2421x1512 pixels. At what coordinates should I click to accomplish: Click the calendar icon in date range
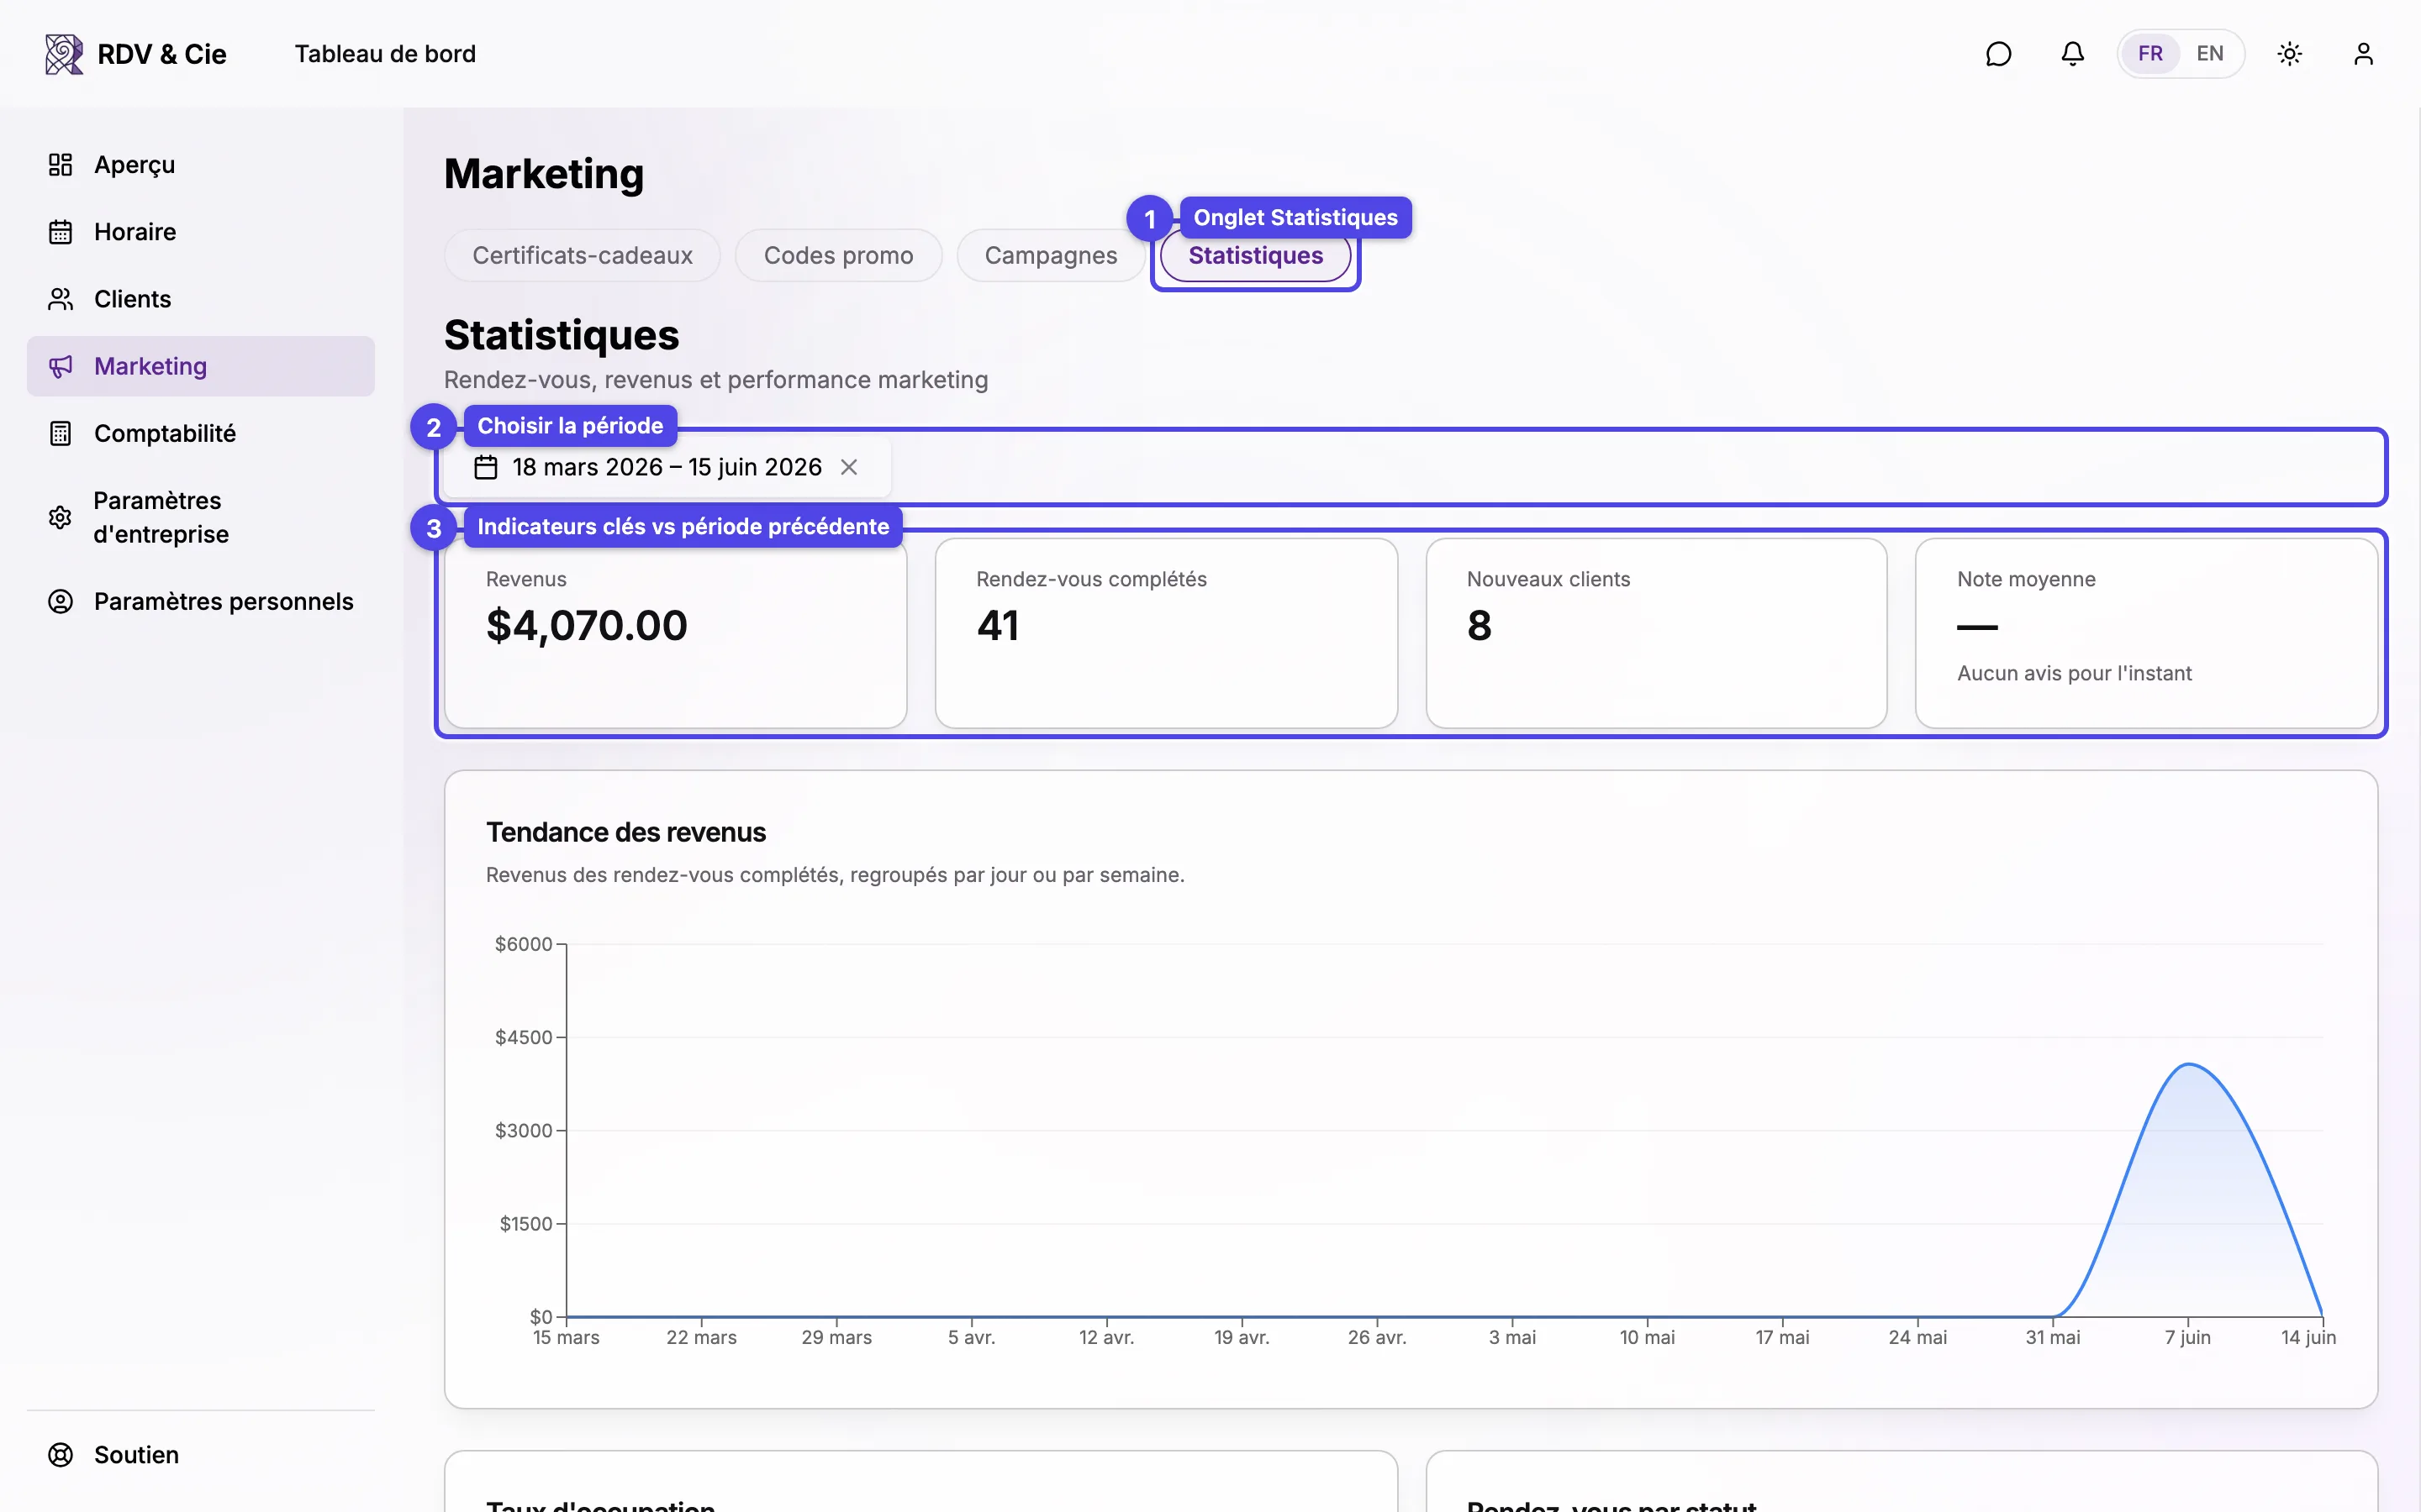[x=485, y=467]
